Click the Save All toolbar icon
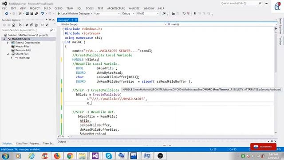Image resolution: width=284 pixels, height=160 pixels. point(36,14)
